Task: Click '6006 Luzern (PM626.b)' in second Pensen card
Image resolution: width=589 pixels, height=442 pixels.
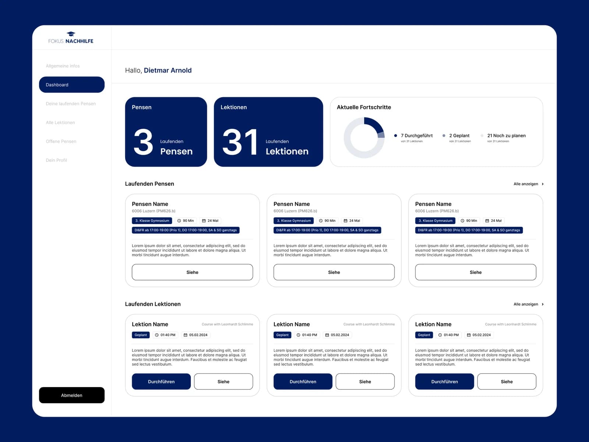Action: coord(295,211)
